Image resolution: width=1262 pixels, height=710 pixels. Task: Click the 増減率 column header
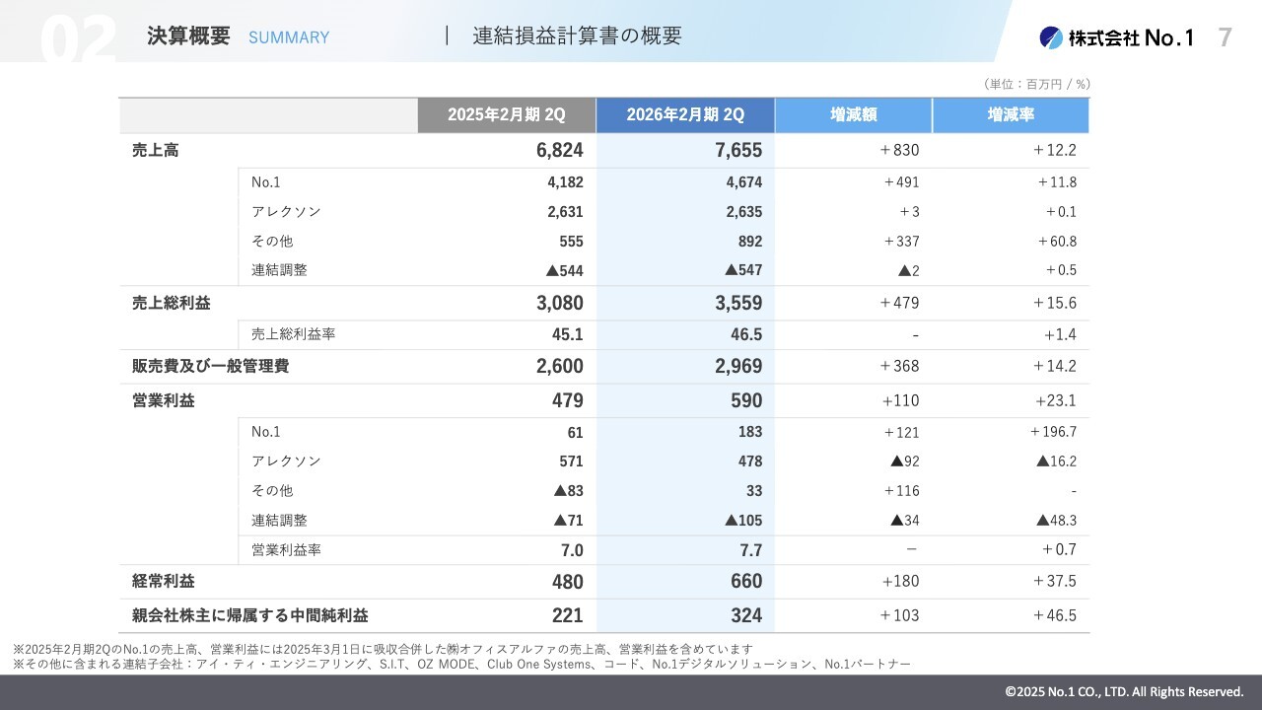coord(1011,114)
